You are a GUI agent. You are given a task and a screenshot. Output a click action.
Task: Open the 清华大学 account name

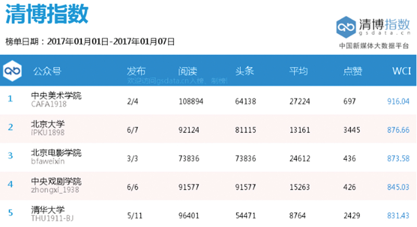47,210
